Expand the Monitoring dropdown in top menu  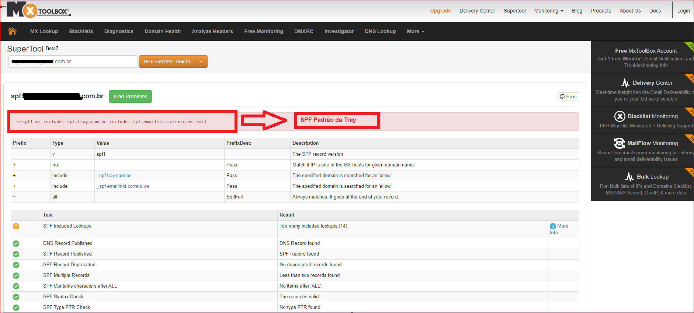(549, 11)
